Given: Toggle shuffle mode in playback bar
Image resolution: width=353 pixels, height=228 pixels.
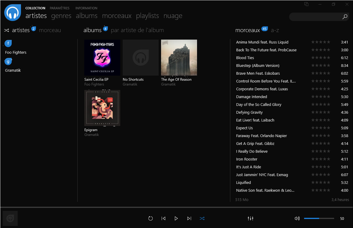Looking at the screenshot, I should (202, 218).
